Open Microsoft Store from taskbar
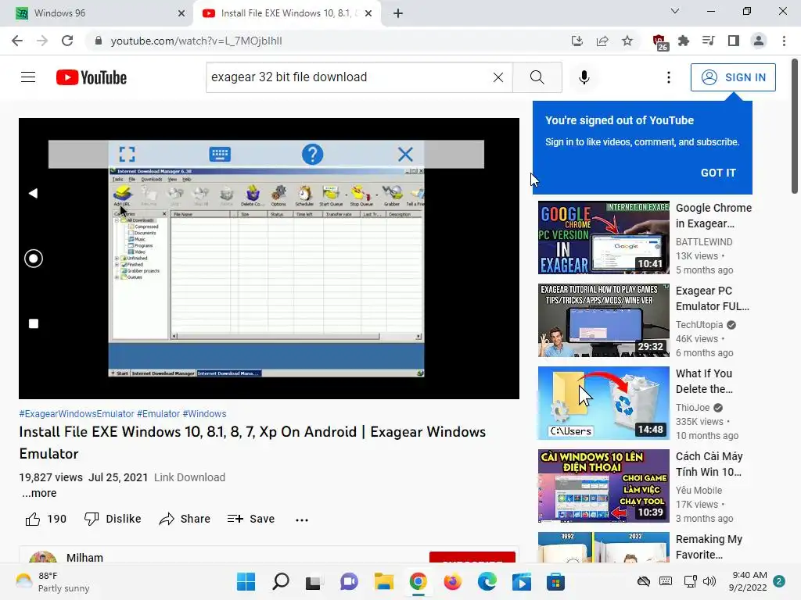The width and height of the screenshot is (801, 600). pos(555,581)
